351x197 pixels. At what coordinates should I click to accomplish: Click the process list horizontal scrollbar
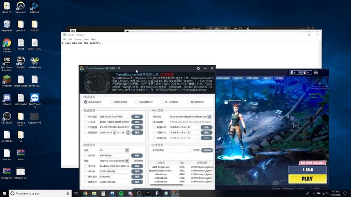tap(166, 185)
